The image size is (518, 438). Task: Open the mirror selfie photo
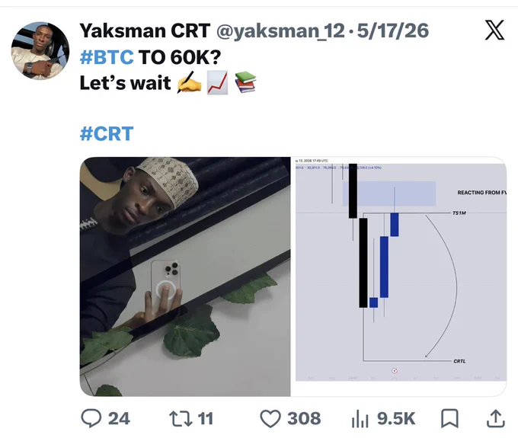point(185,277)
